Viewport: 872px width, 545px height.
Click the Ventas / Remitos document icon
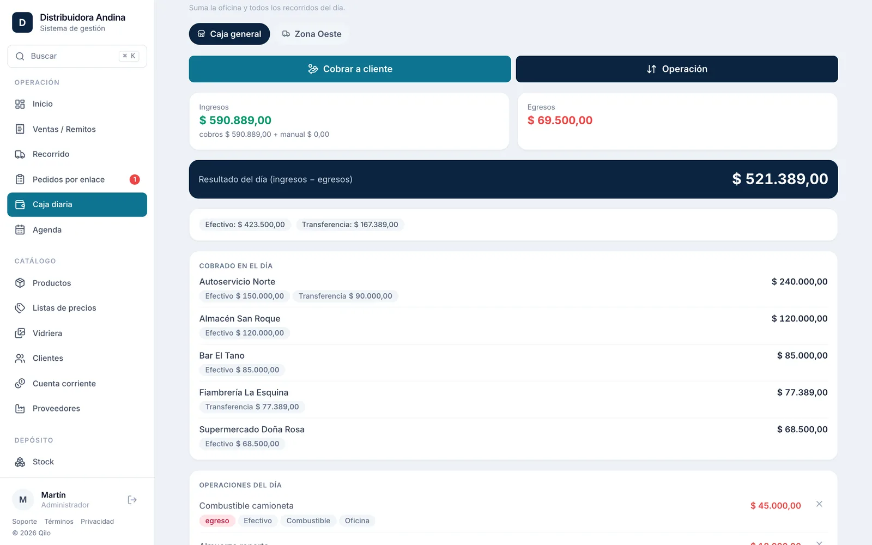pos(20,129)
